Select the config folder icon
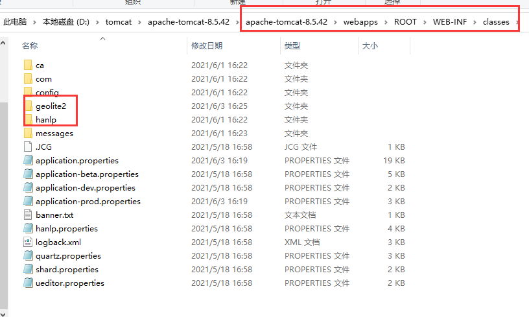529x317 pixels. click(x=28, y=92)
